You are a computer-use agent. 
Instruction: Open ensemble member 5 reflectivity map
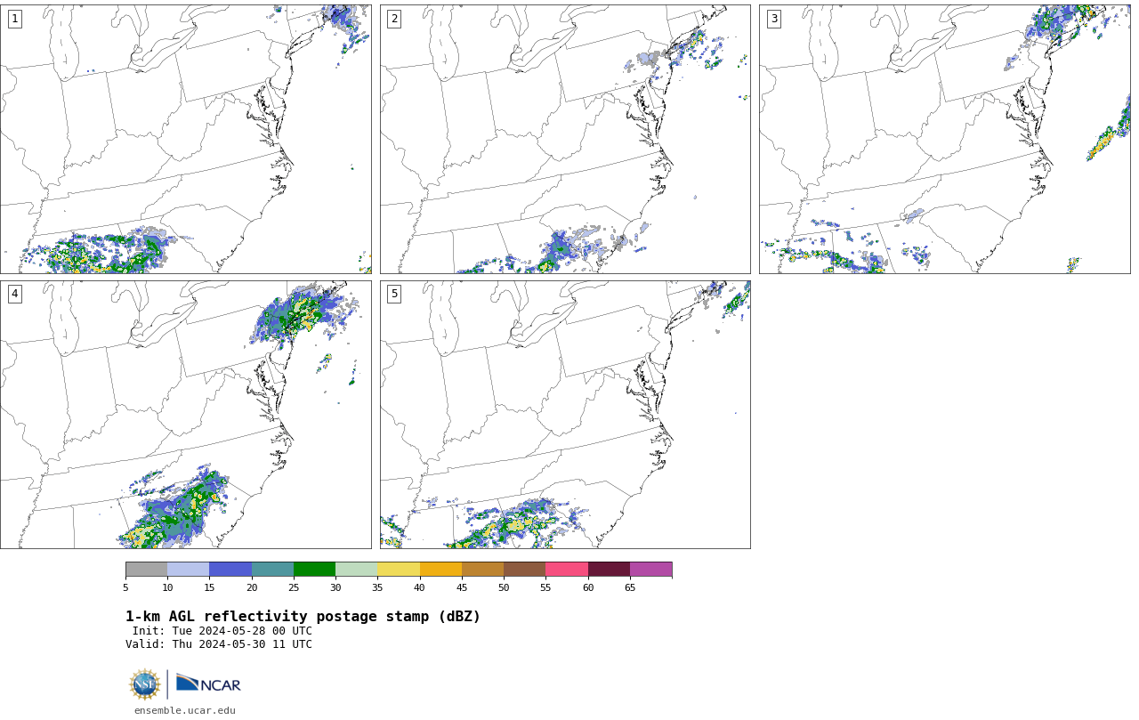coord(565,415)
